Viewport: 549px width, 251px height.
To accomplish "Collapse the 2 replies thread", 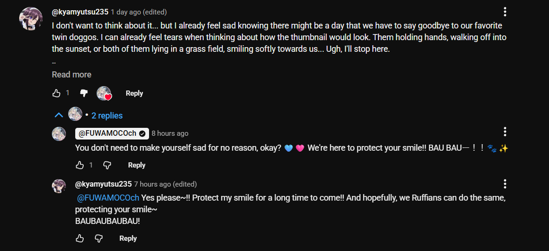I will [89, 115].
